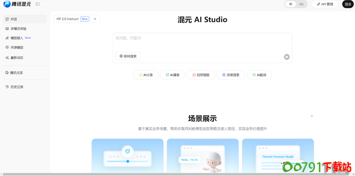Open 历史记录 in the sidebar
The height and width of the screenshot is (176, 355).
point(25,87)
